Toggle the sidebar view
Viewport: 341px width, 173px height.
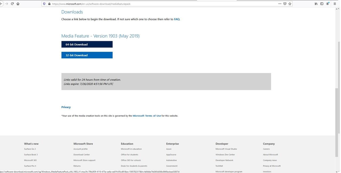[322, 4]
